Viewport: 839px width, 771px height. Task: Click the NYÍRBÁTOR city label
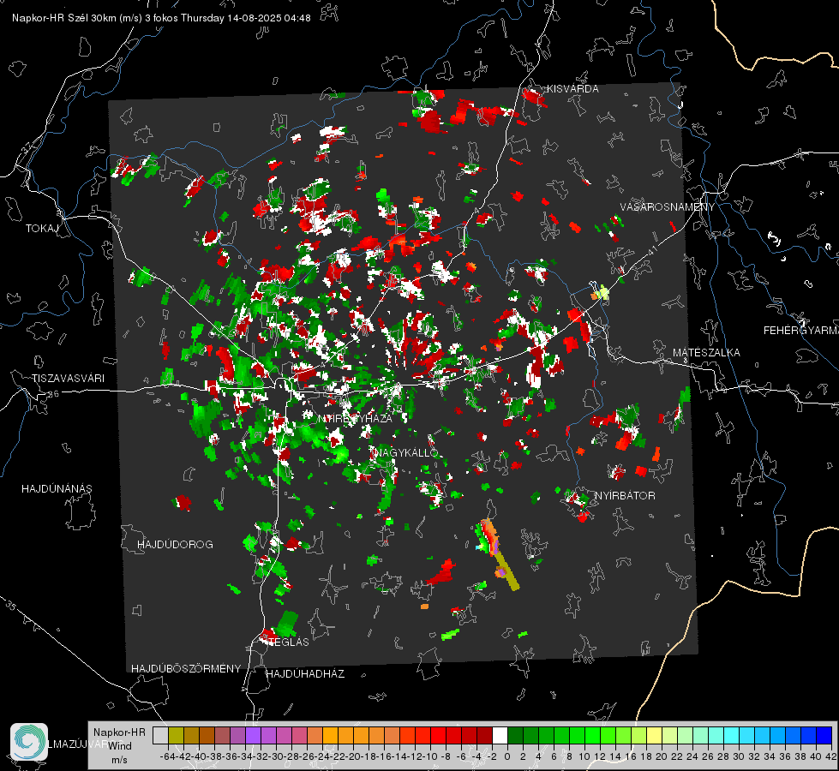(625, 496)
